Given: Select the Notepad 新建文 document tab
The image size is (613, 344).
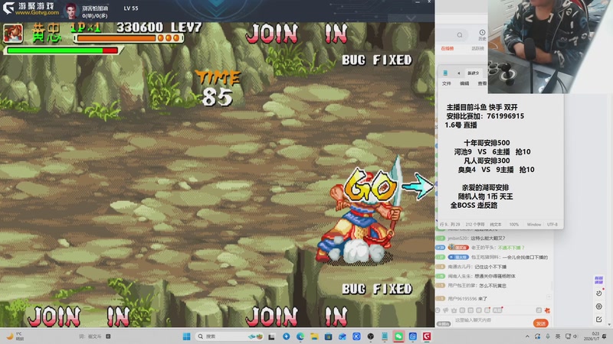Looking at the screenshot, I should (473, 73).
